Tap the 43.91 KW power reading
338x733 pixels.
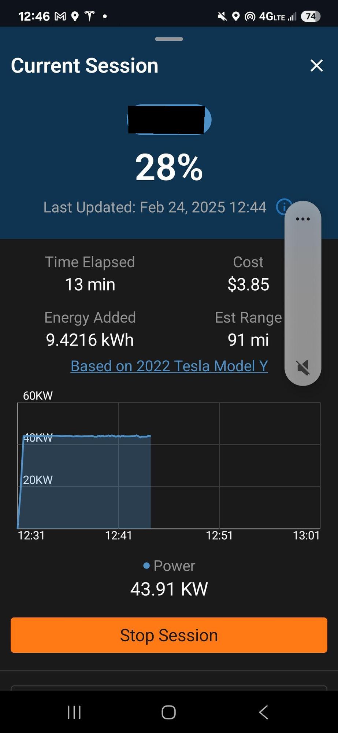(x=169, y=589)
